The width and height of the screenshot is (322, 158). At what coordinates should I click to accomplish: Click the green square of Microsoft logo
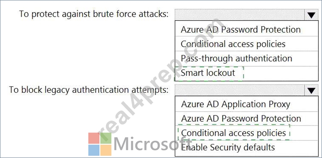click(106, 138)
